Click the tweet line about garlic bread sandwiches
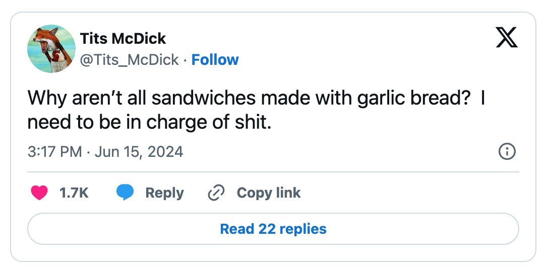 click(x=256, y=99)
